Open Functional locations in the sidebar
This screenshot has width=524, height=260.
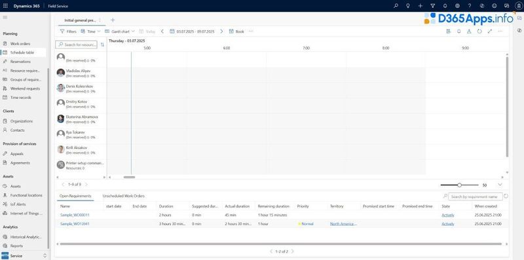tap(26, 195)
